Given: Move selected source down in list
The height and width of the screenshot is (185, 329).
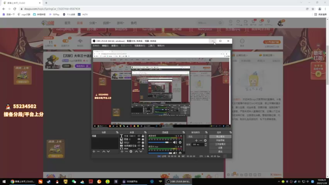Looking at the screenshot, I should [x=141, y=151].
